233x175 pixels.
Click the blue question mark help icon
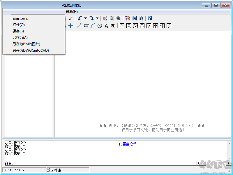click(150, 18)
